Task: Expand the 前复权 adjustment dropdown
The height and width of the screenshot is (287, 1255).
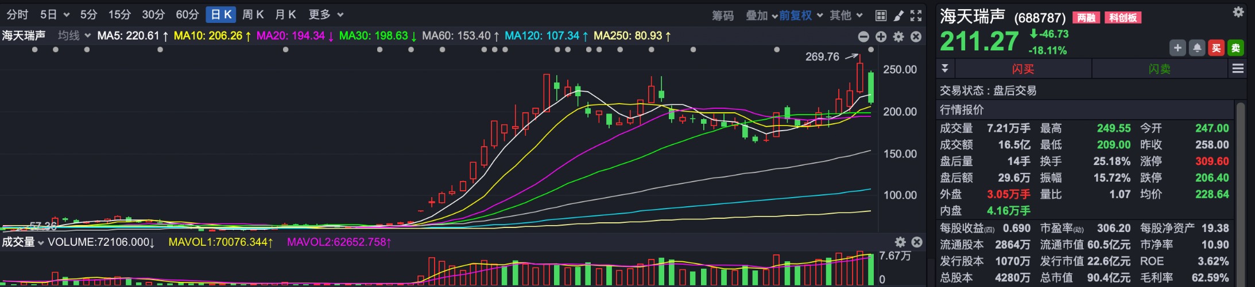Action: (x=801, y=15)
